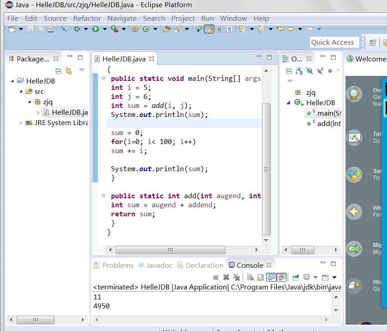The height and width of the screenshot is (331, 387).
Task: Click the Last Edit Location icon
Action: [x=280, y=29]
